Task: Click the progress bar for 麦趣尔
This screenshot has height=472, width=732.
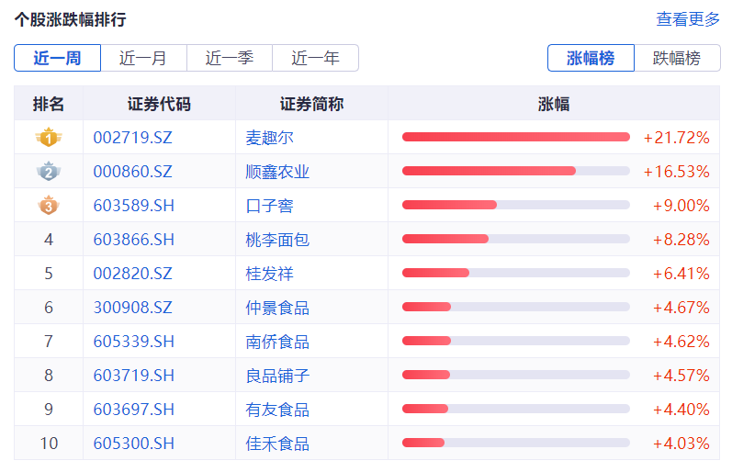Action: point(516,137)
